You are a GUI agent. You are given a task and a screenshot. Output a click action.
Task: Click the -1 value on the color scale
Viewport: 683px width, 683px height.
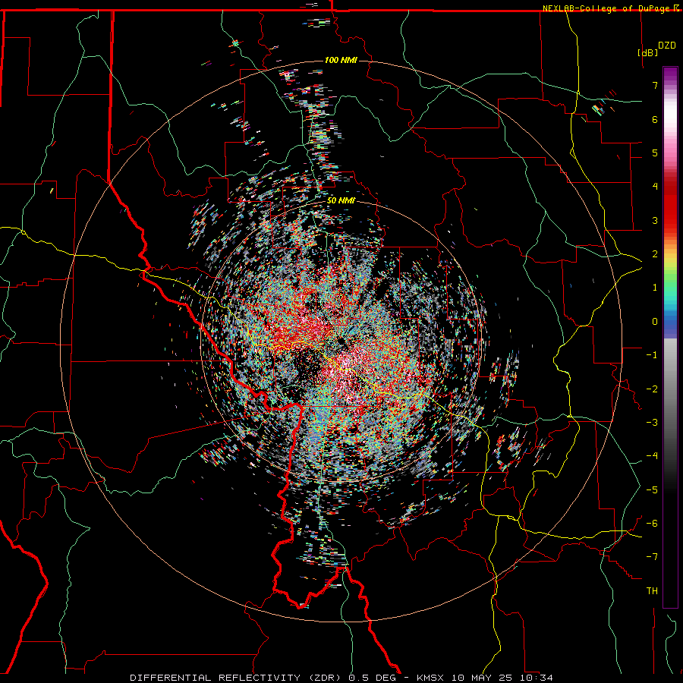652,355
